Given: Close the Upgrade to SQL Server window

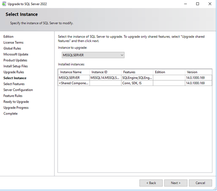Looking at the screenshot, I should 210,4.
